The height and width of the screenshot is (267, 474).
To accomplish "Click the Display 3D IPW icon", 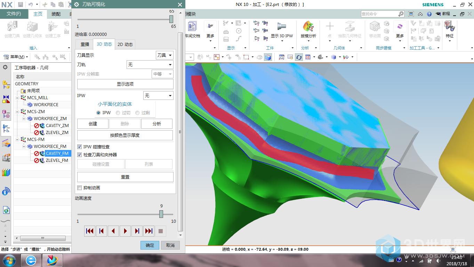I will click(x=282, y=27).
